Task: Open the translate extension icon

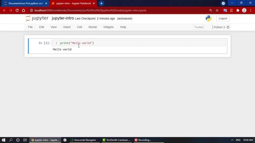Action: pos(225,10)
